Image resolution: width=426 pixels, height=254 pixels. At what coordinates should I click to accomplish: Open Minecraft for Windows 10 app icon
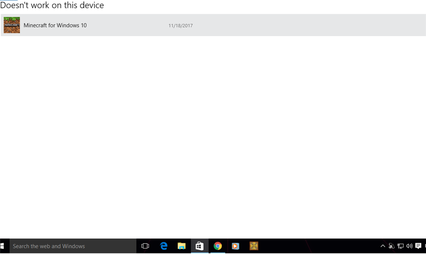click(12, 25)
